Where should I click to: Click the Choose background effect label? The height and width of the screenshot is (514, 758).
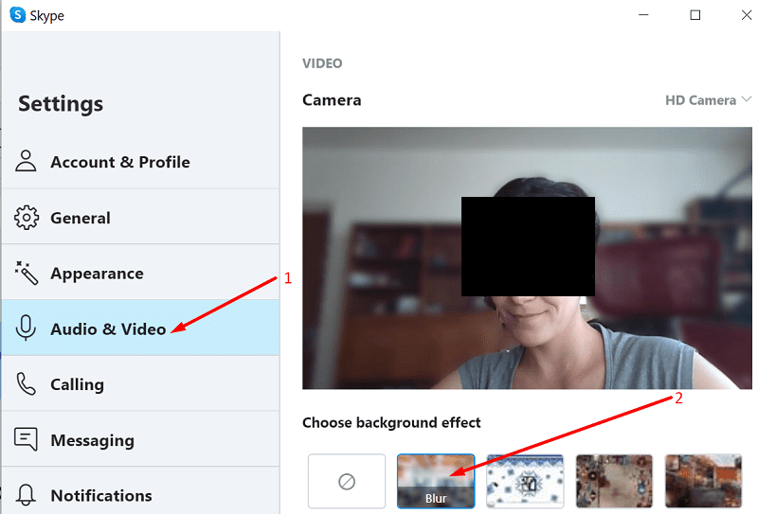[x=391, y=423]
